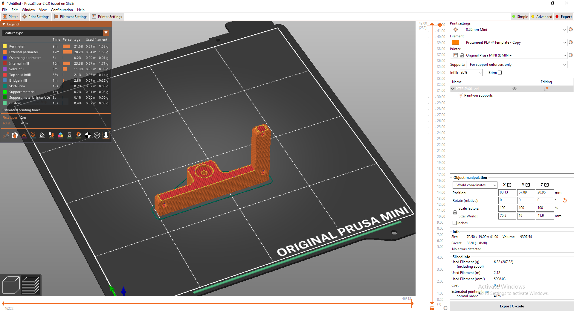Open the vertical layer slider settings cog

coord(445,308)
